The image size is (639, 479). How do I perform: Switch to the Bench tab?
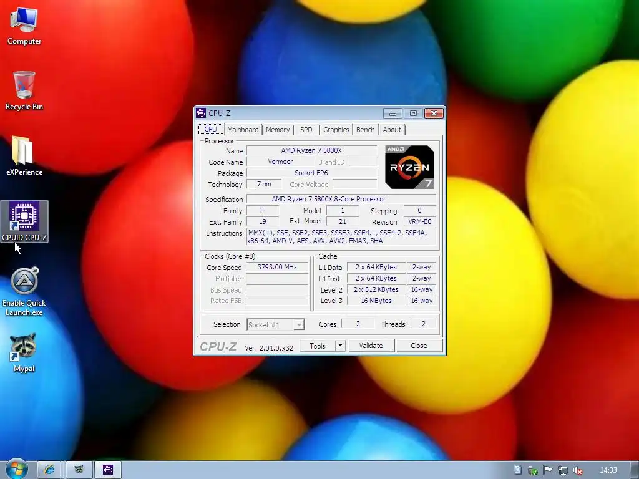[365, 130]
